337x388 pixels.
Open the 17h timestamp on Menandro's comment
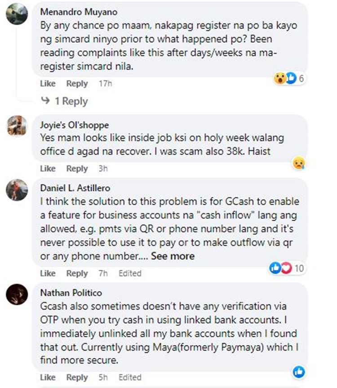click(105, 84)
